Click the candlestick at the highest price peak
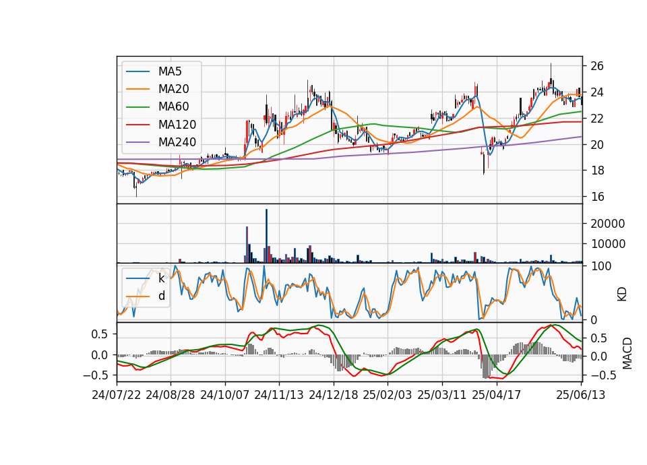 click(x=551, y=76)
